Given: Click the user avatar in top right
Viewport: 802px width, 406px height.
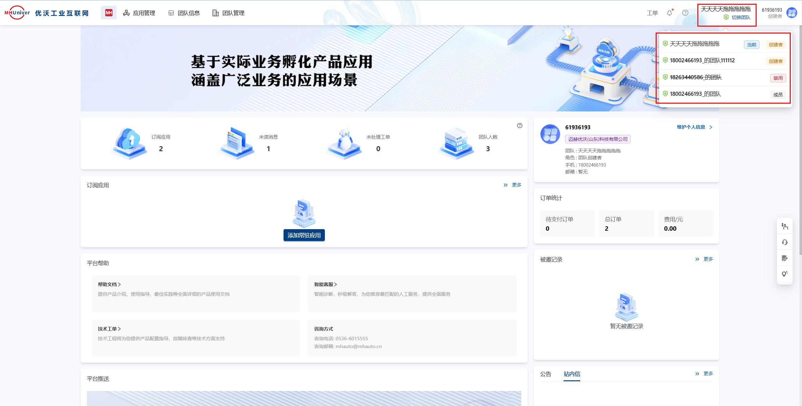Looking at the screenshot, I should [x=792, y=13].
